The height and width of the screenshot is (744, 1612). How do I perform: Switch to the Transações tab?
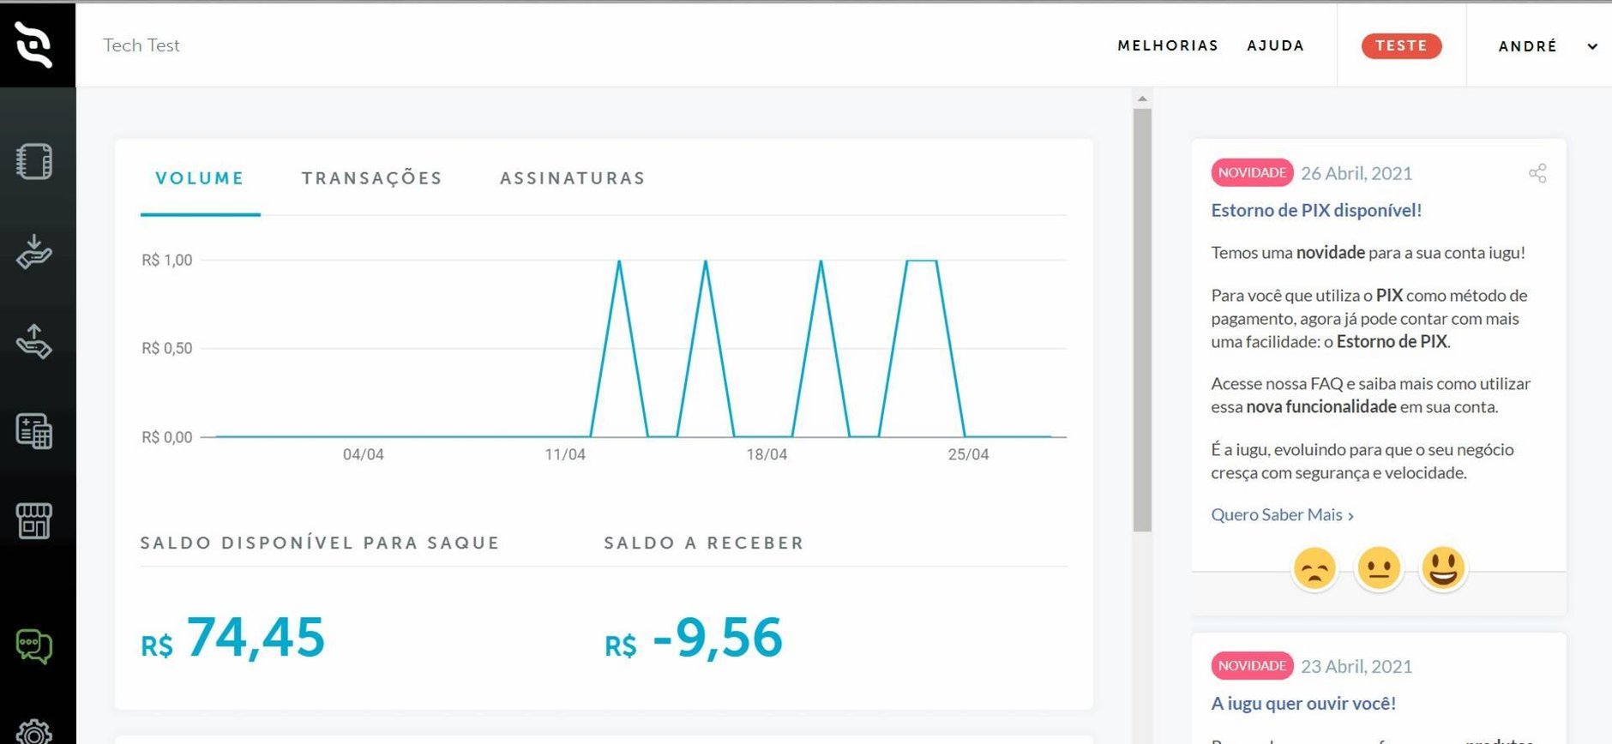point(371,178)
